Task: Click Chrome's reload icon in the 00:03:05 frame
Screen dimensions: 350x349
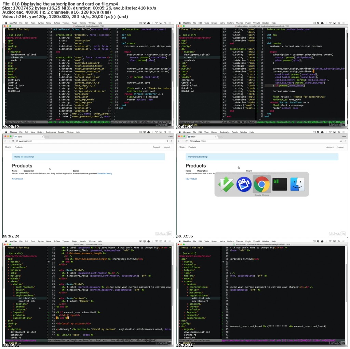Action: (186, 141)
